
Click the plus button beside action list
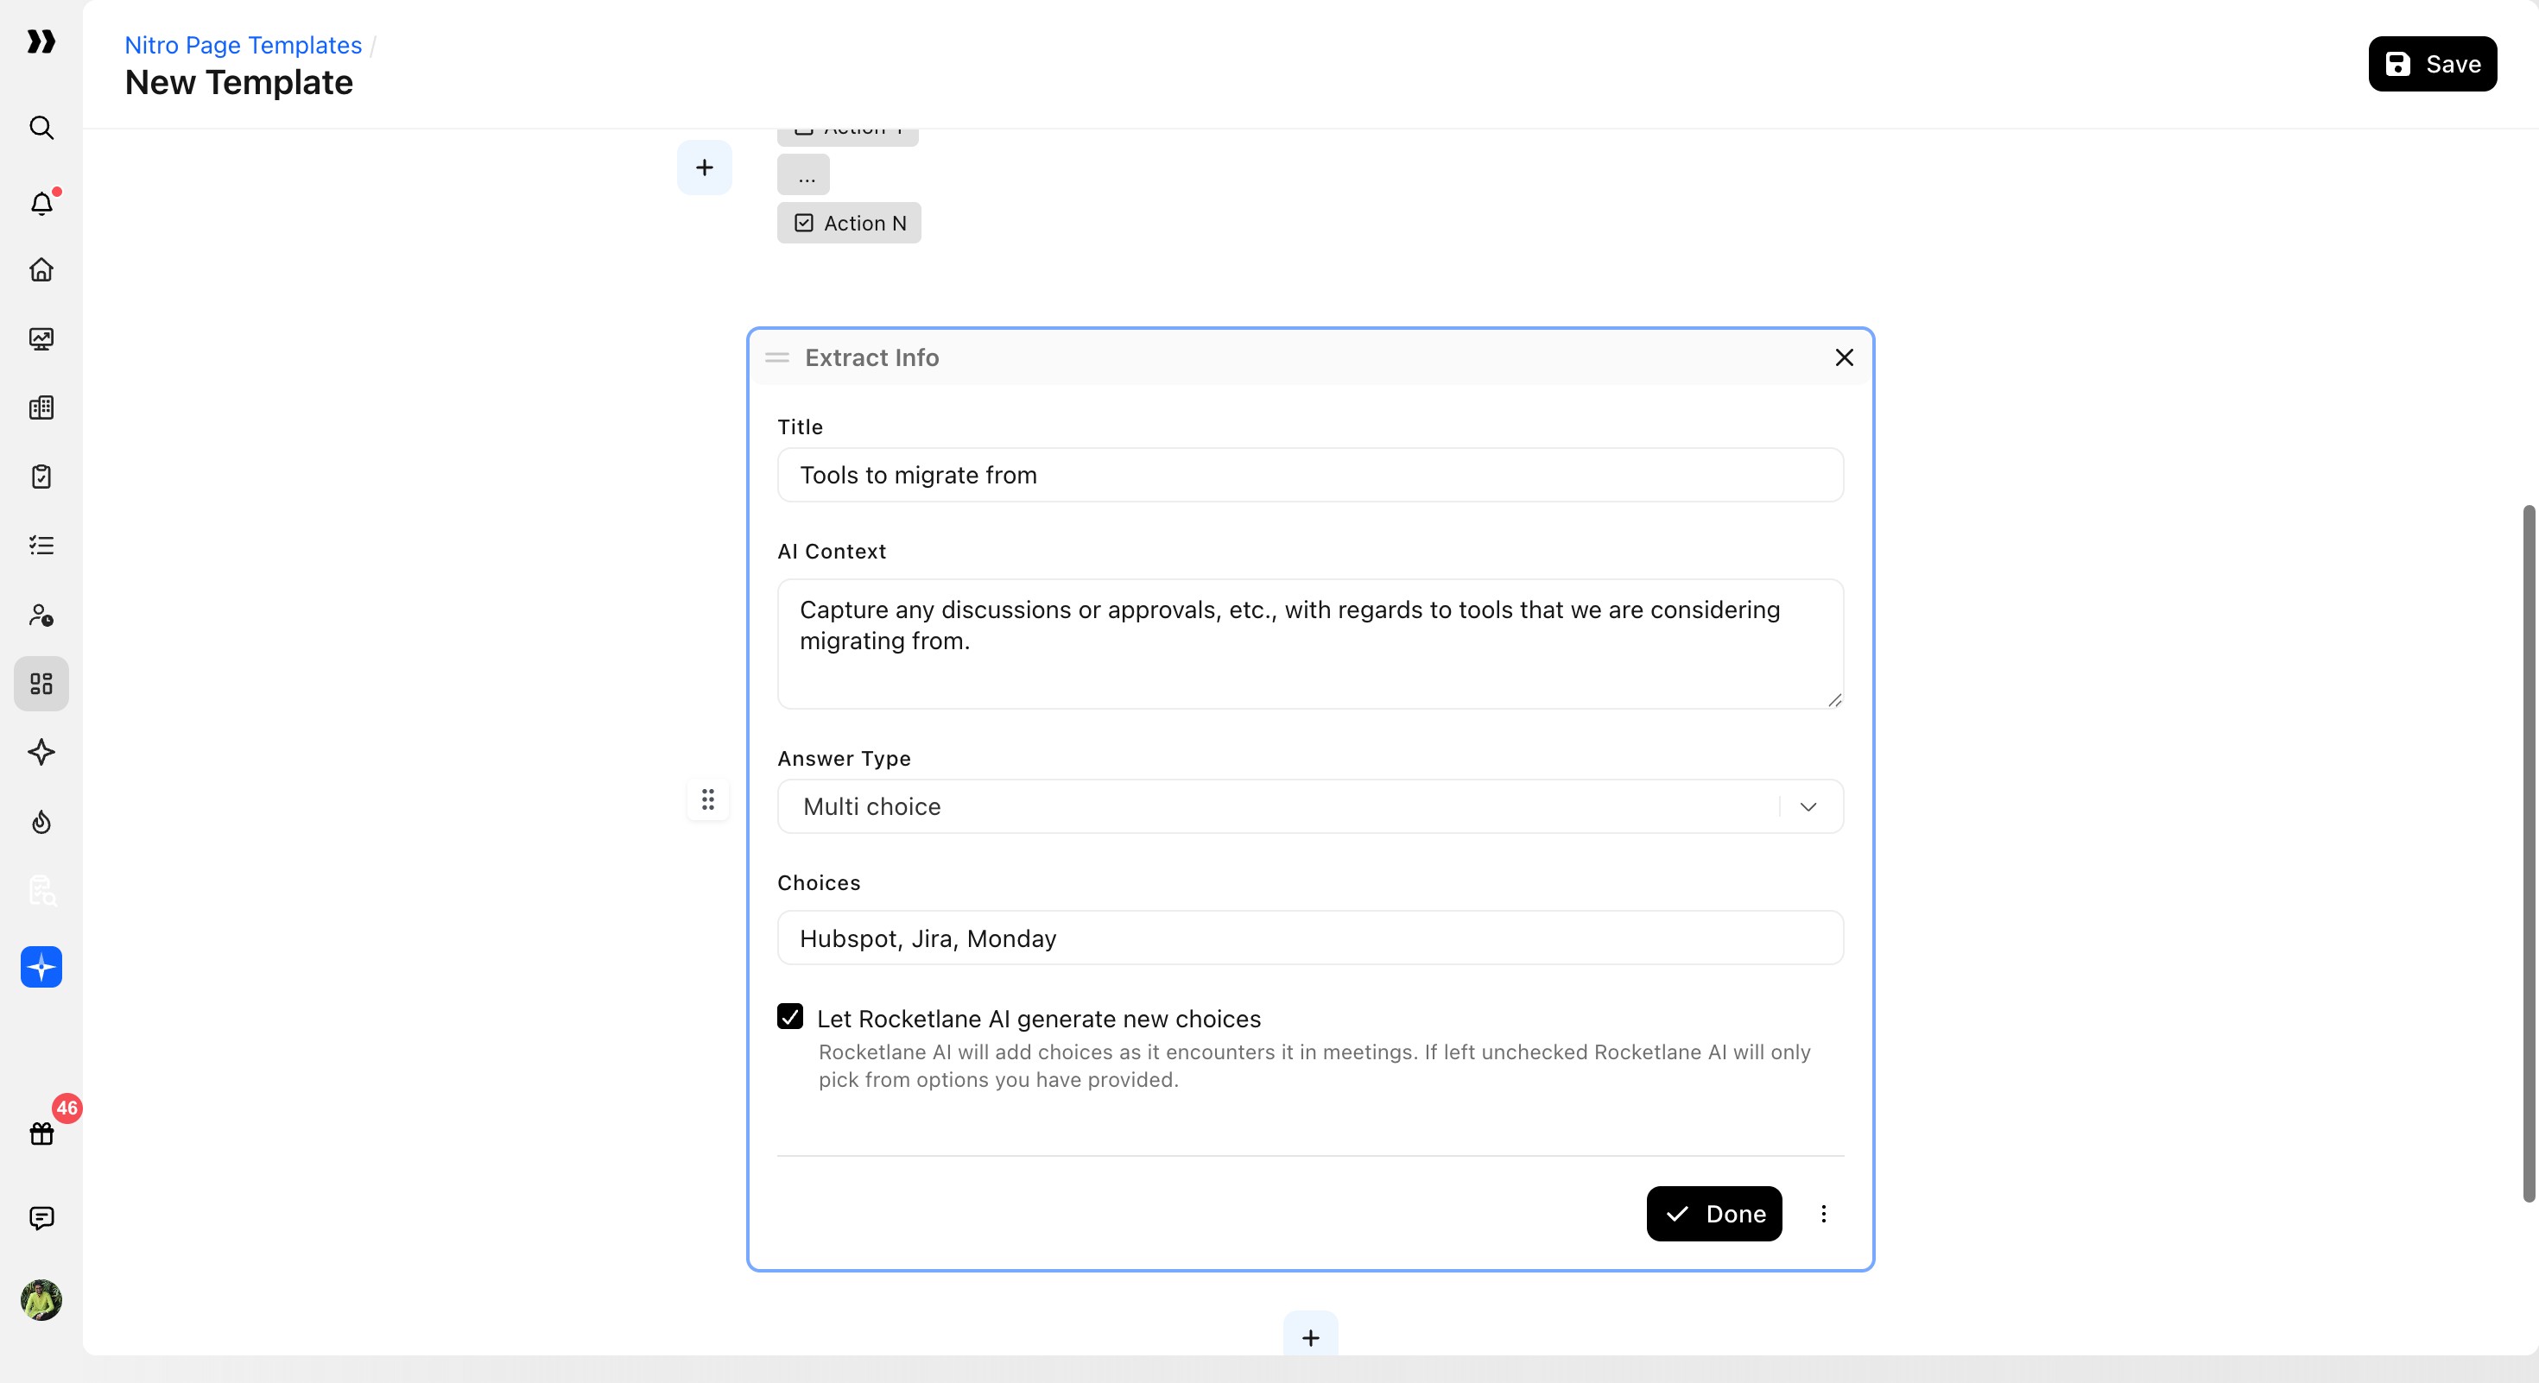(x=704, y=167)
